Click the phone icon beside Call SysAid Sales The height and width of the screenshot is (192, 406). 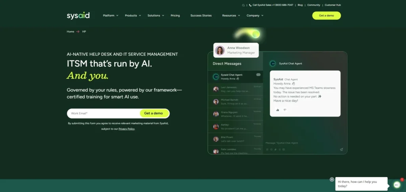[250, 5]
